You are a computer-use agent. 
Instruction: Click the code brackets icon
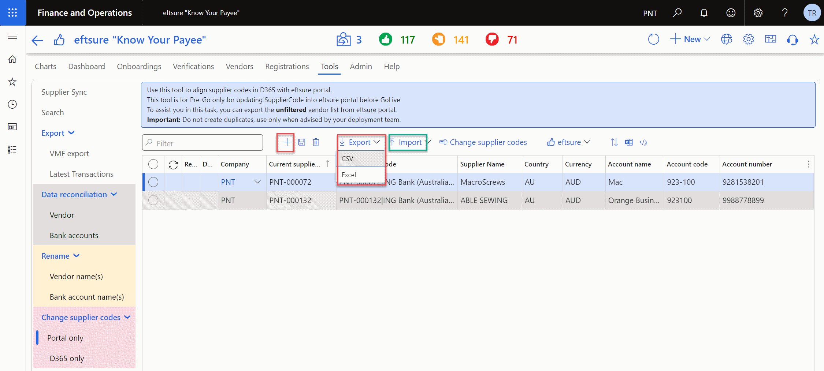pos(643,142)
